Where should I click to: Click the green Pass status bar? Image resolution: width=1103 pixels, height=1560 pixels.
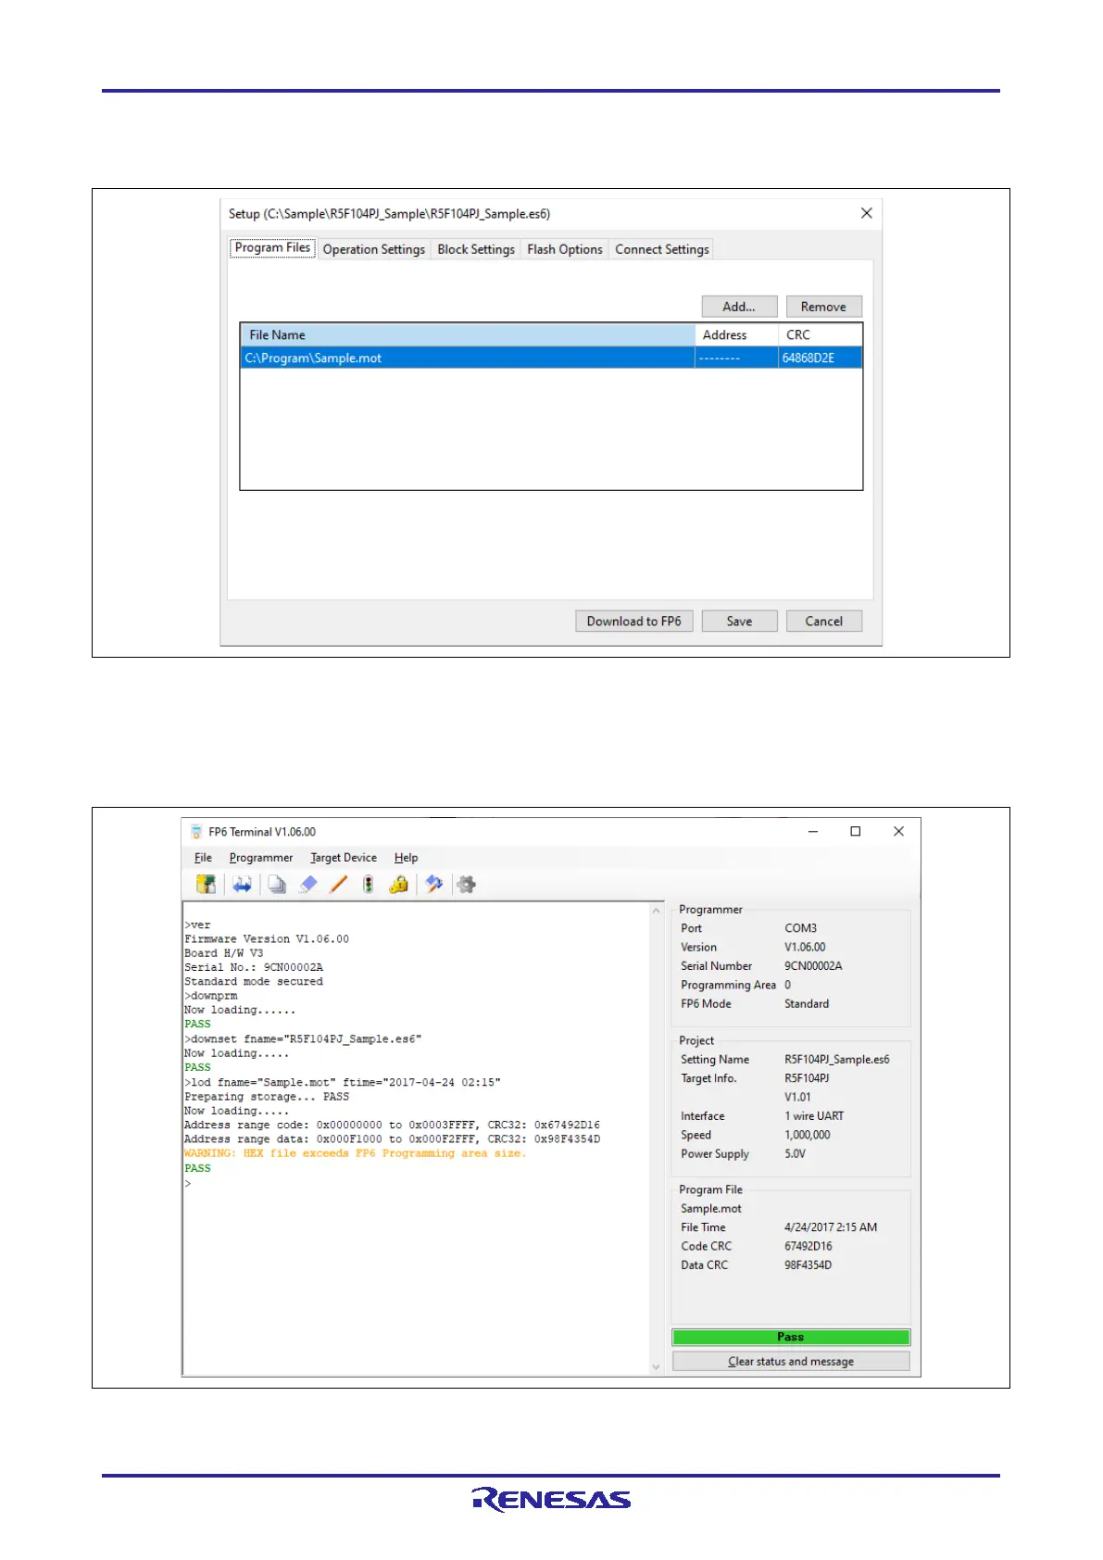(x=791, y=1337)
